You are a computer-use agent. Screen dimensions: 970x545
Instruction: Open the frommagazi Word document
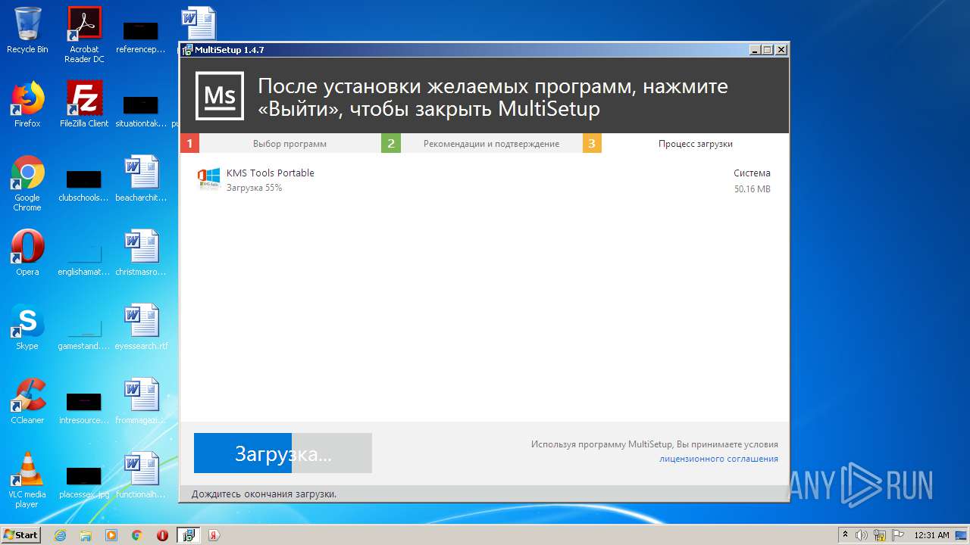pyautogui.click(x=141, y=401)
